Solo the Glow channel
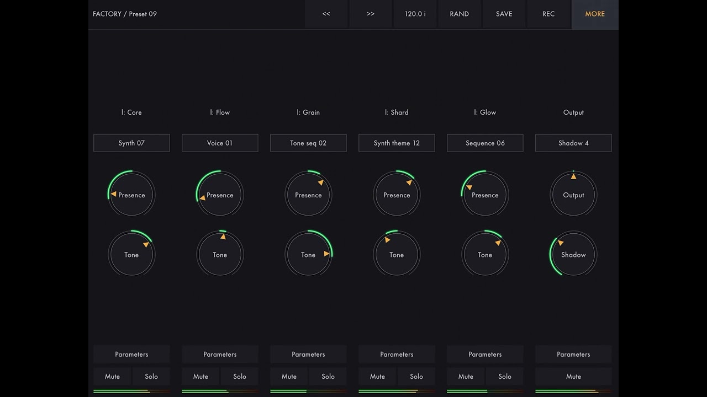 505,377
